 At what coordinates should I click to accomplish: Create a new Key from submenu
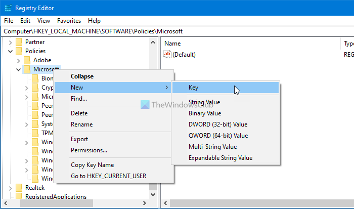[226, 88]
